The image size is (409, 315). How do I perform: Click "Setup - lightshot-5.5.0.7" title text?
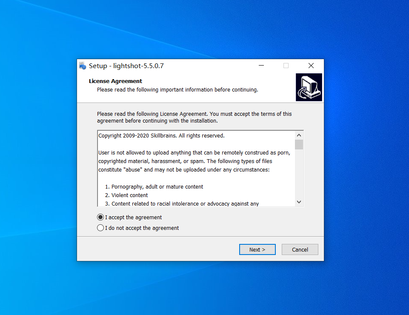coord(126,66)
